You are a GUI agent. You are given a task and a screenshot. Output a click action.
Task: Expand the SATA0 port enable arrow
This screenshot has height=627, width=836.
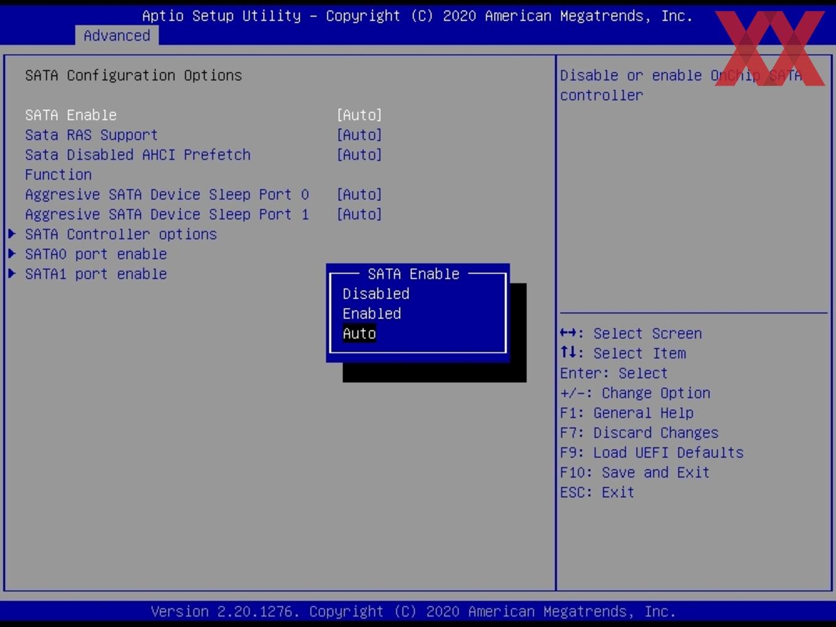click(12, 253)
